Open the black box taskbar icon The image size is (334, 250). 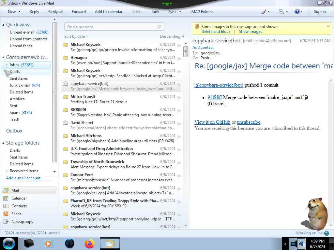[x=29, y=243]
